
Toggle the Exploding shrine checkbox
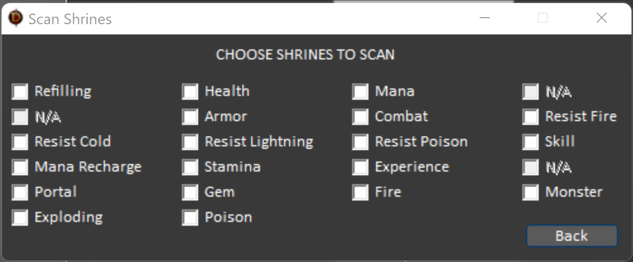click(x=20, y=218)
